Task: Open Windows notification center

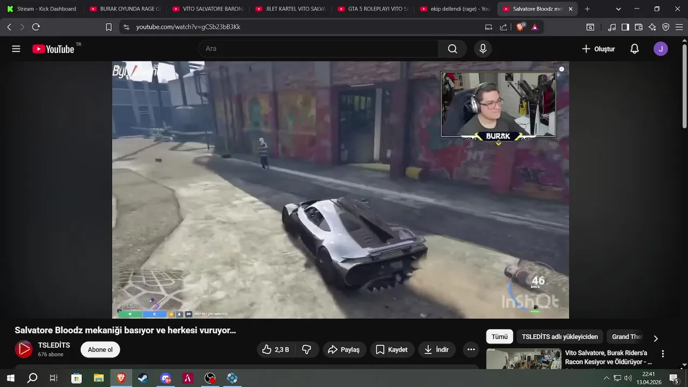Action: tap(674, 378)
